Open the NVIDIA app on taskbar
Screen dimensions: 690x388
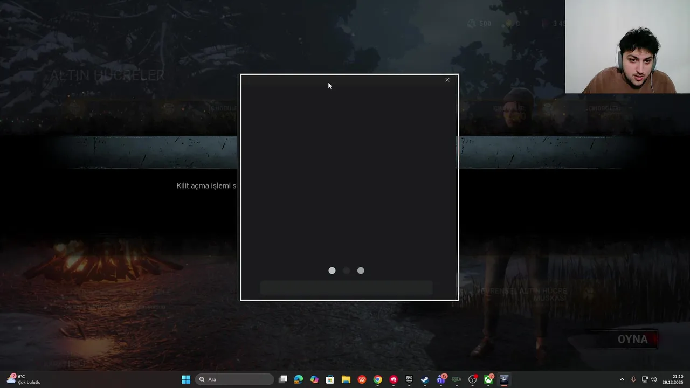point(457,379)
